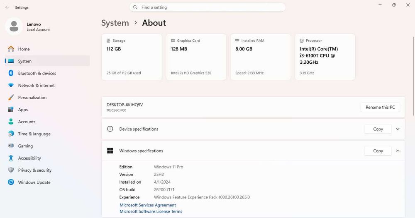Open Privacy & security shield icon
This screenshot has width=415, height=218.
(x=11, y=170)
